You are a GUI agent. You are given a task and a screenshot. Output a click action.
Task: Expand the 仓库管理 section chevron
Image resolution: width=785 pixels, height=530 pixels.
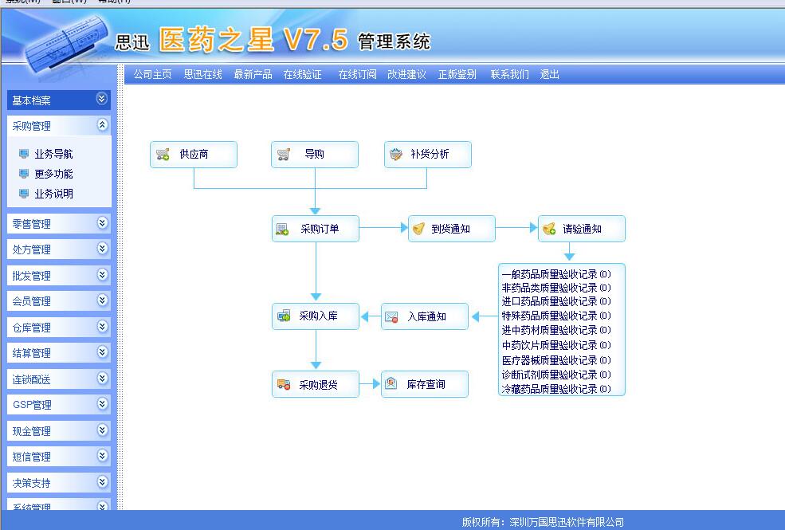102,326
